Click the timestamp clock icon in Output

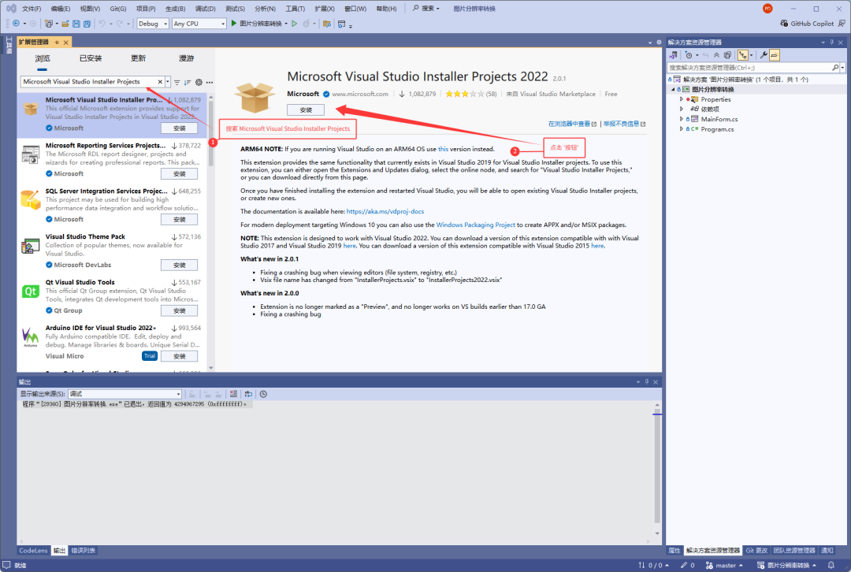(x=263, y=394)
